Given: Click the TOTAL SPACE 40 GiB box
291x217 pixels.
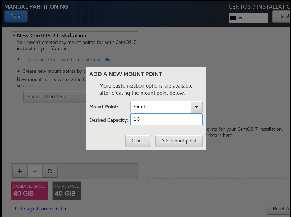Looking at the screenshot, I should click(x=67, y=191).
